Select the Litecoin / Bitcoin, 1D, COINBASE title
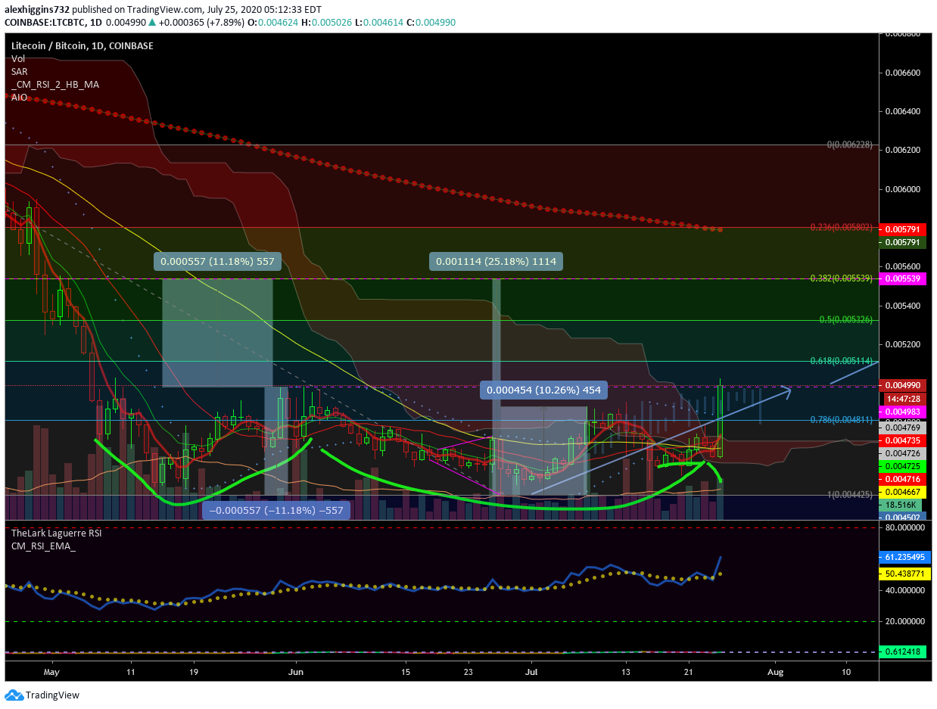The image size is (937, 709). tap(82, 46)
